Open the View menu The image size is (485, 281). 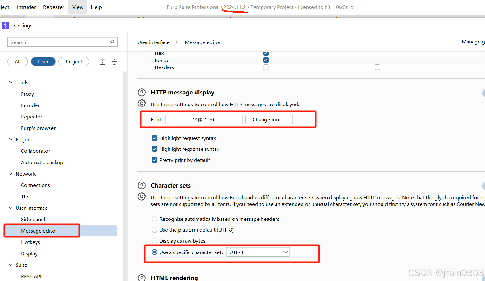78,7
